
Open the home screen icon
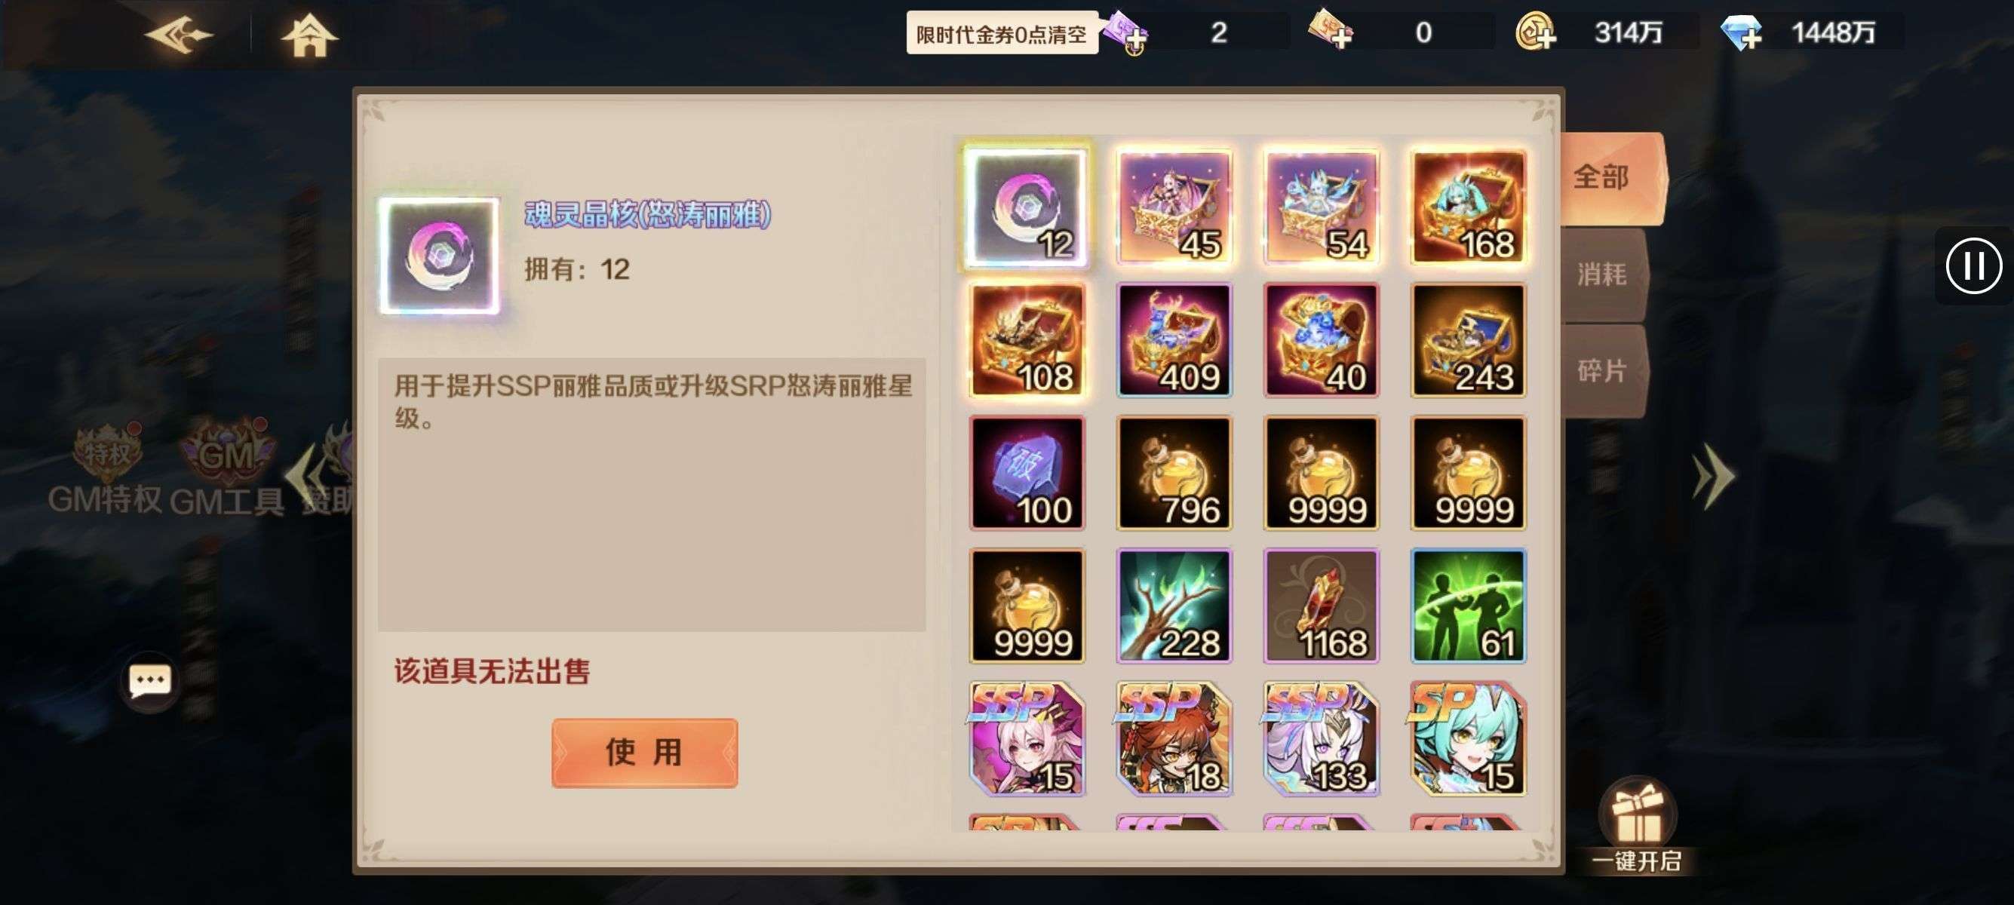tap(309, 35)
